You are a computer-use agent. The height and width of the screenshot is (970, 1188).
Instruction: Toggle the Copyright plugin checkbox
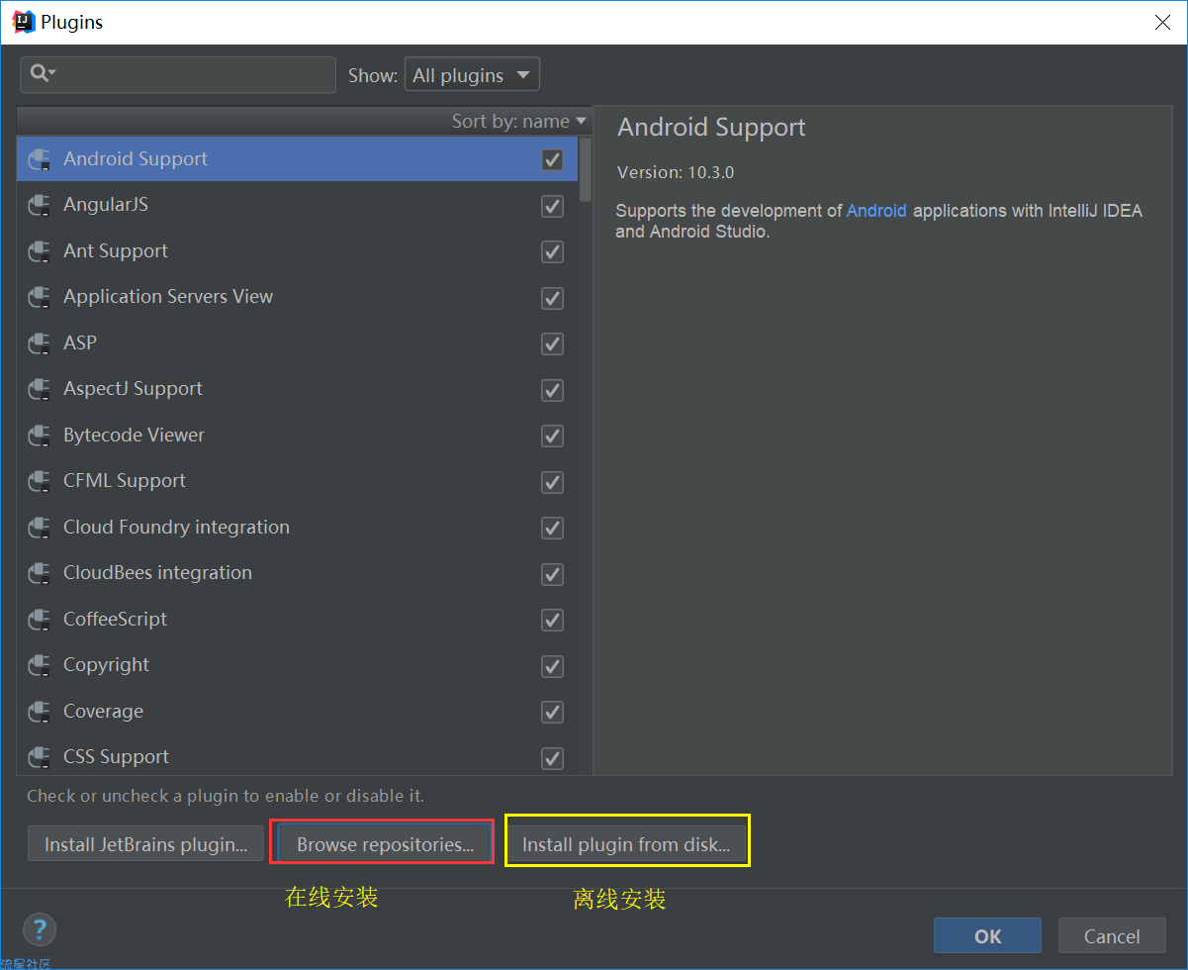click(x=552, y=666)
